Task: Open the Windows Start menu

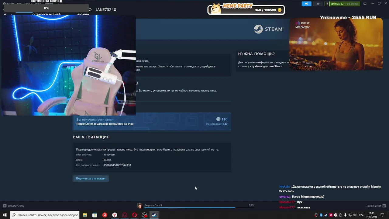Action: pos(5,215)
